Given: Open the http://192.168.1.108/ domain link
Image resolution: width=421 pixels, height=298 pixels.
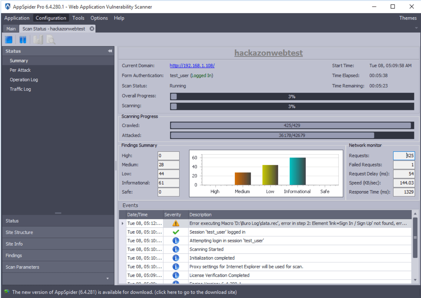Looking at the screenshot, I should coord(192,65).
